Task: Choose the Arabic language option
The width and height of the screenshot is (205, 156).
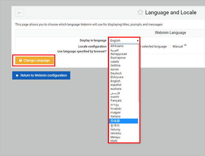Action: [124, 50]
